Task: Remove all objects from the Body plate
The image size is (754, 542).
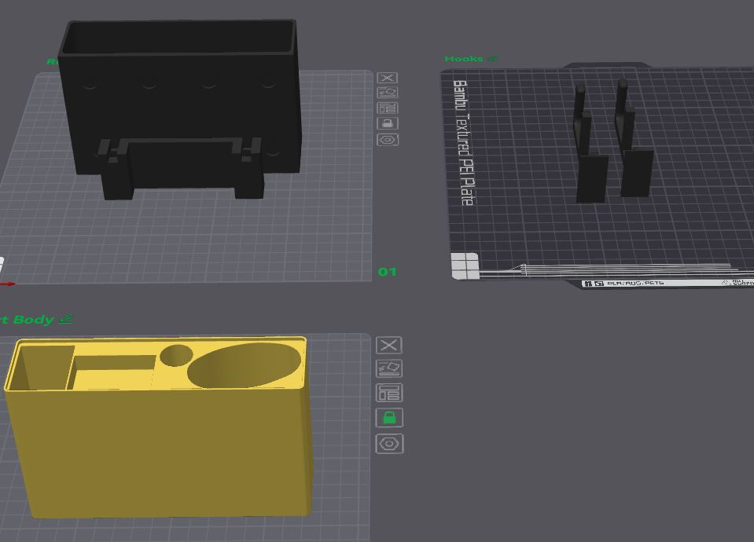Action: point(389,345)
